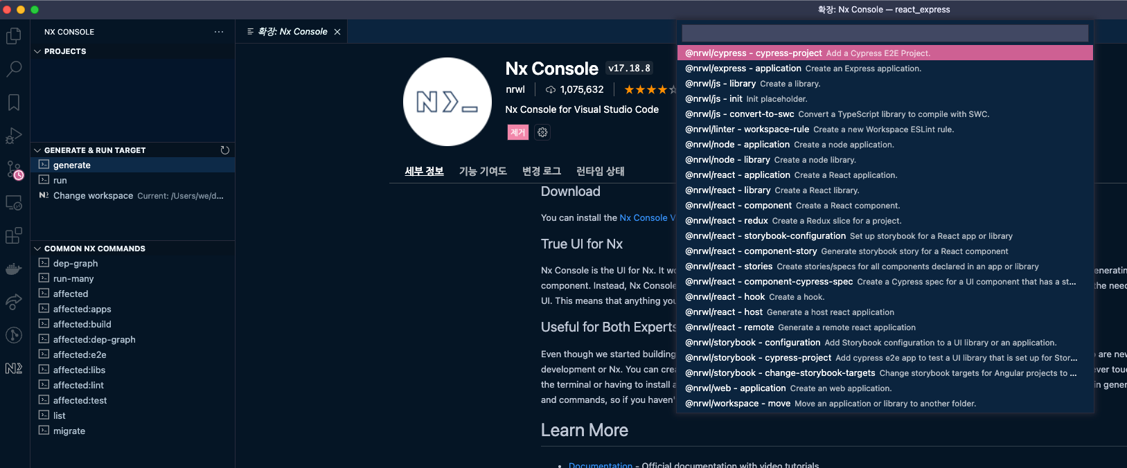This screenshot has width=1127, height=468.
Task: Select the run command
Action: tap(133, 180)
